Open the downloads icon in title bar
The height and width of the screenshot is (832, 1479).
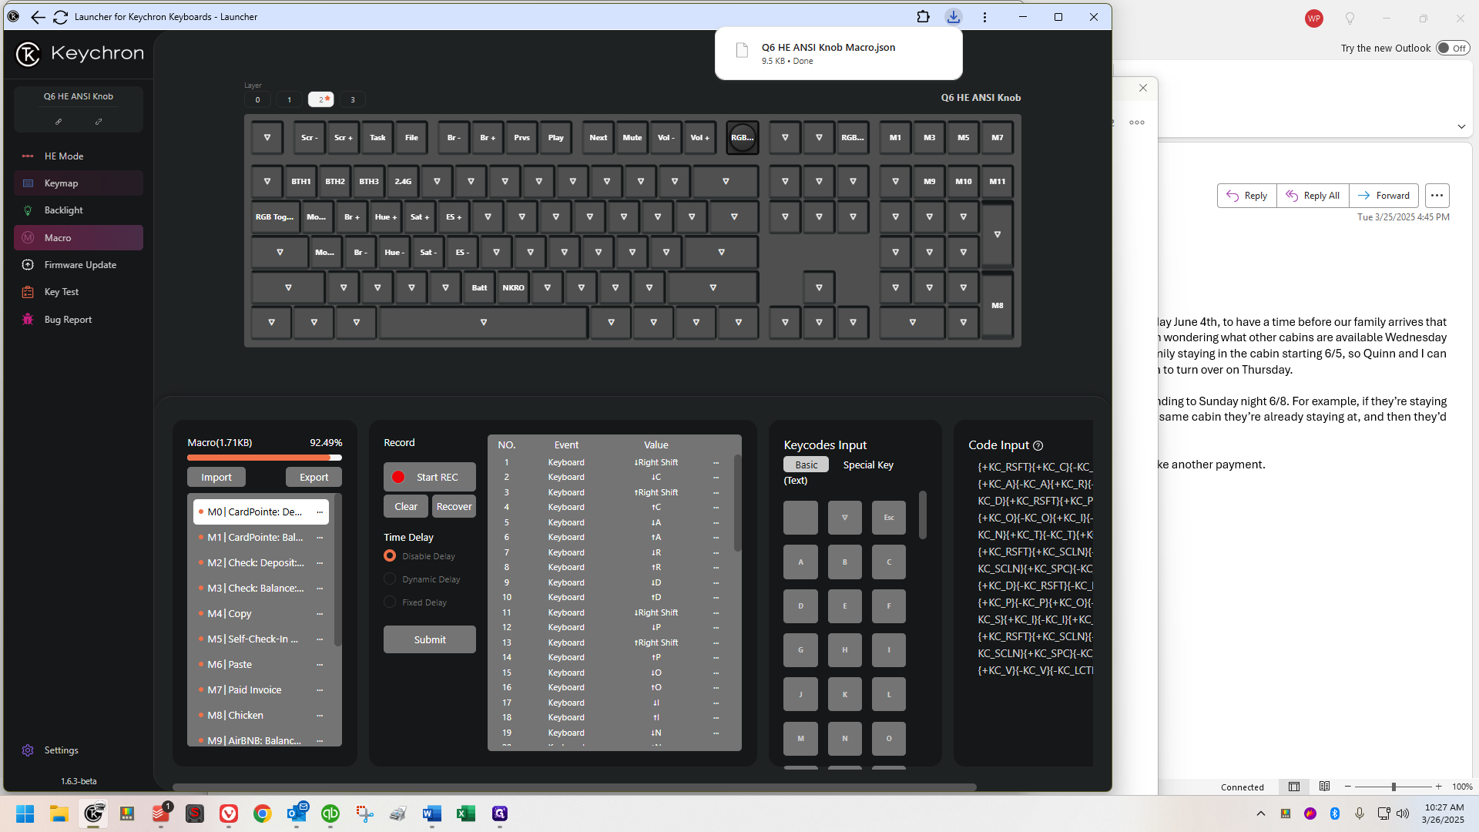pyautogui.click(x=954, y=17)
